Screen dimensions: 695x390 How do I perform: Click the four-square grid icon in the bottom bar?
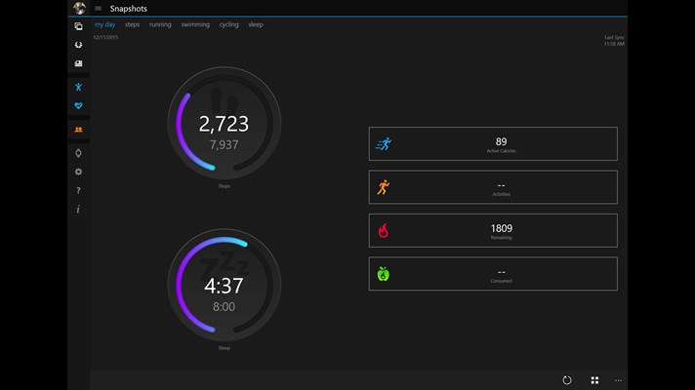point(594,380)
